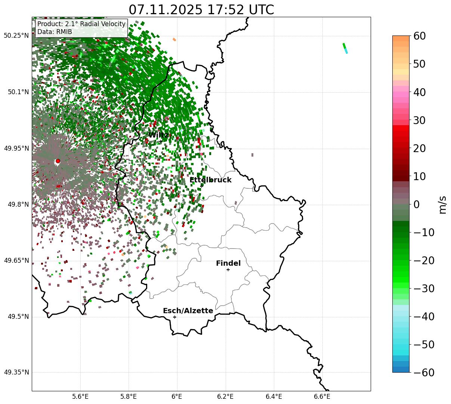Screen dimensions: 451x404
Task: Click the 49.95°N latitude tick label
Action: click(16, 148)
